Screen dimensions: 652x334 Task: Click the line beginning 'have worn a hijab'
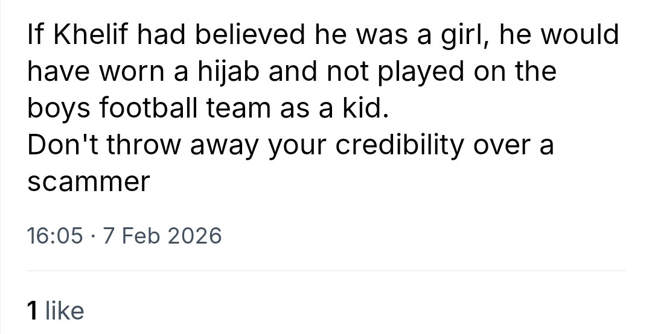click(x=291, y=72)
